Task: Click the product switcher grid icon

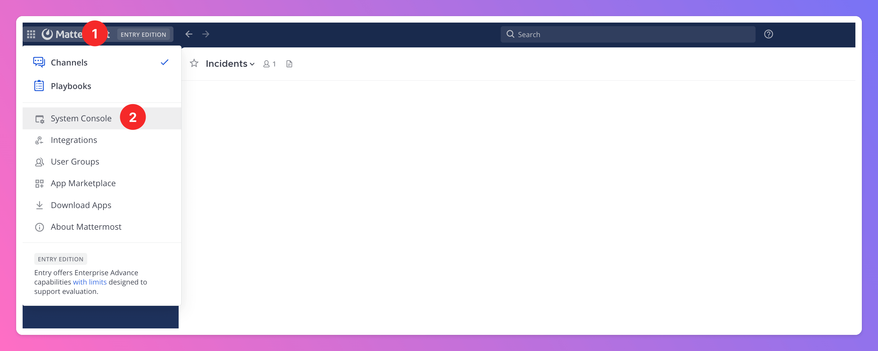Action: coord(31,35)
